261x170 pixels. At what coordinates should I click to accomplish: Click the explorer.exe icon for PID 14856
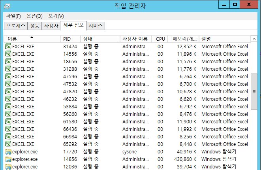point(8,159)
